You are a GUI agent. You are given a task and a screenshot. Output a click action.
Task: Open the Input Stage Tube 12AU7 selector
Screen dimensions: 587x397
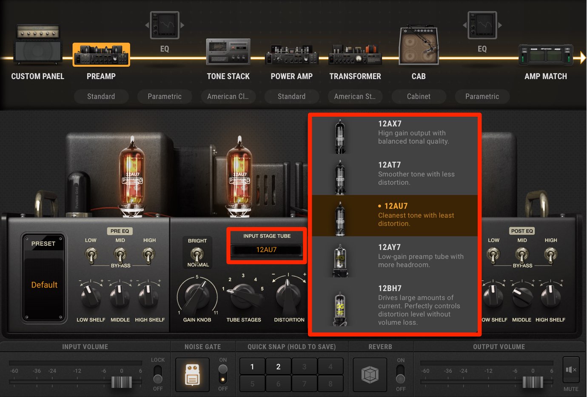pyautogui.click(x=266, y=250)
